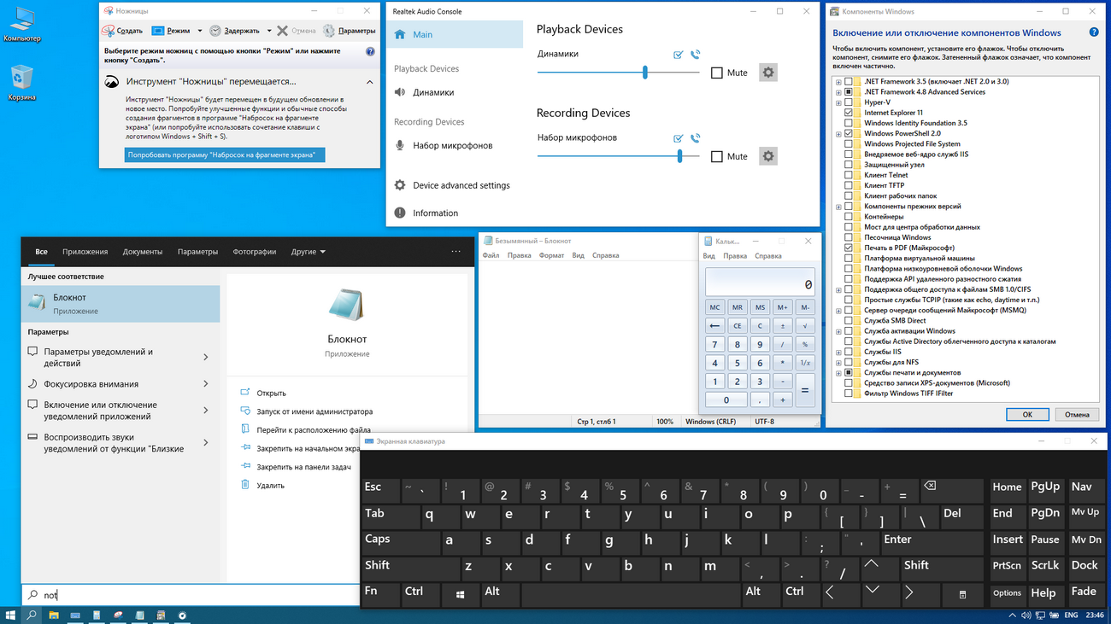Open the Формат menu in Notepad
The height and width of the screenshot is (624, 1111).
point(551,255)
